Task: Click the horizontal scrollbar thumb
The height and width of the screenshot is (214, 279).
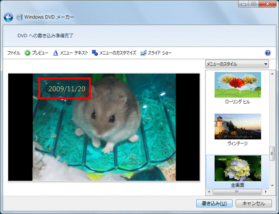Action: point(237,192)
